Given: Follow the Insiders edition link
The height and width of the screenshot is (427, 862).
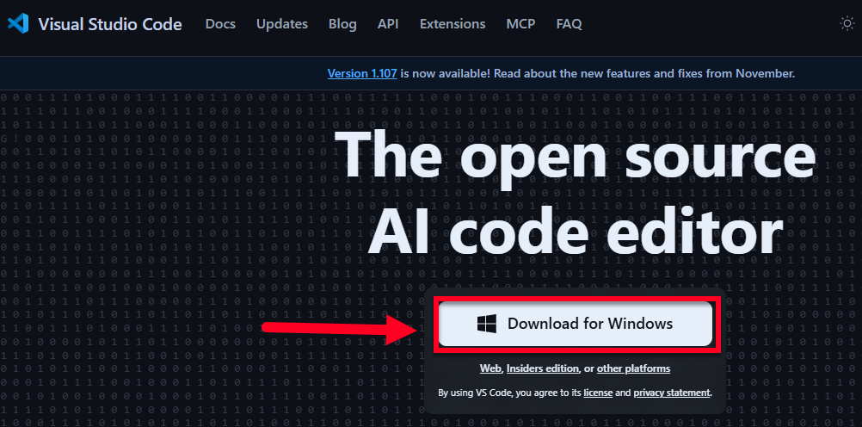Looking at the screenshot, I should coord(542,368).
